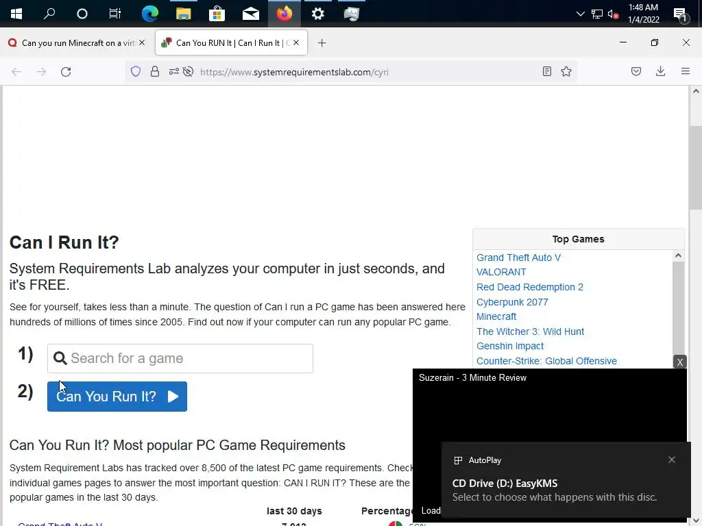Open File Explorer from taskbar
Screen dimensions: 702x526
[x=183, y=14]
